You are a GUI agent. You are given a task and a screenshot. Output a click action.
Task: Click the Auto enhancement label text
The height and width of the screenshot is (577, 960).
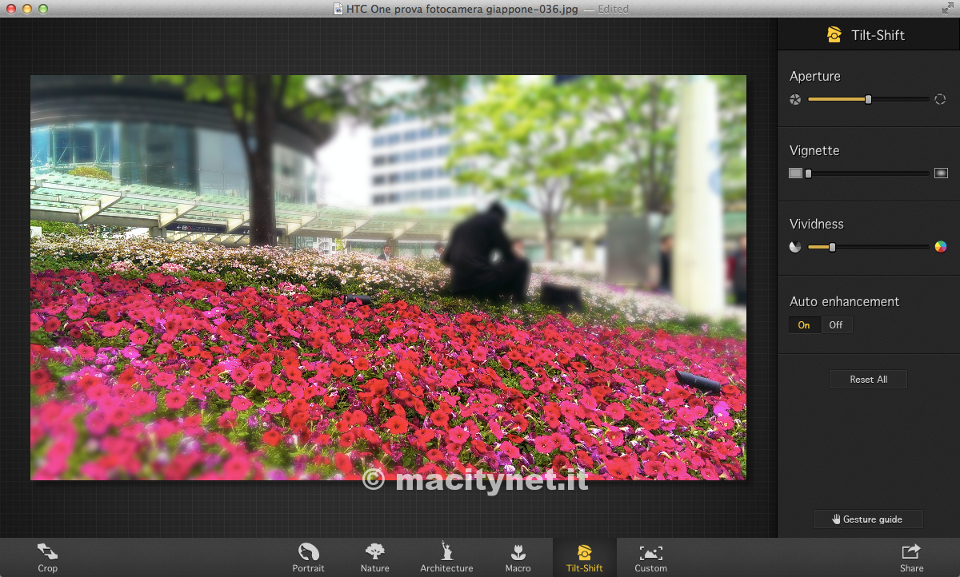click(x=844, y=301)
